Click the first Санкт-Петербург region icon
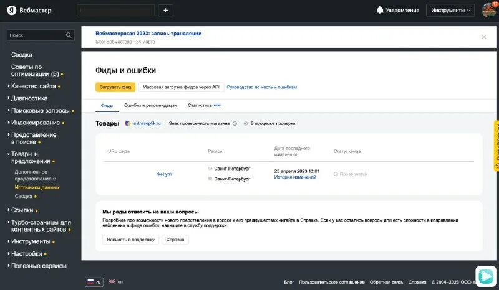Viewport: 499px width, 290px height. [x=210, y=169]
